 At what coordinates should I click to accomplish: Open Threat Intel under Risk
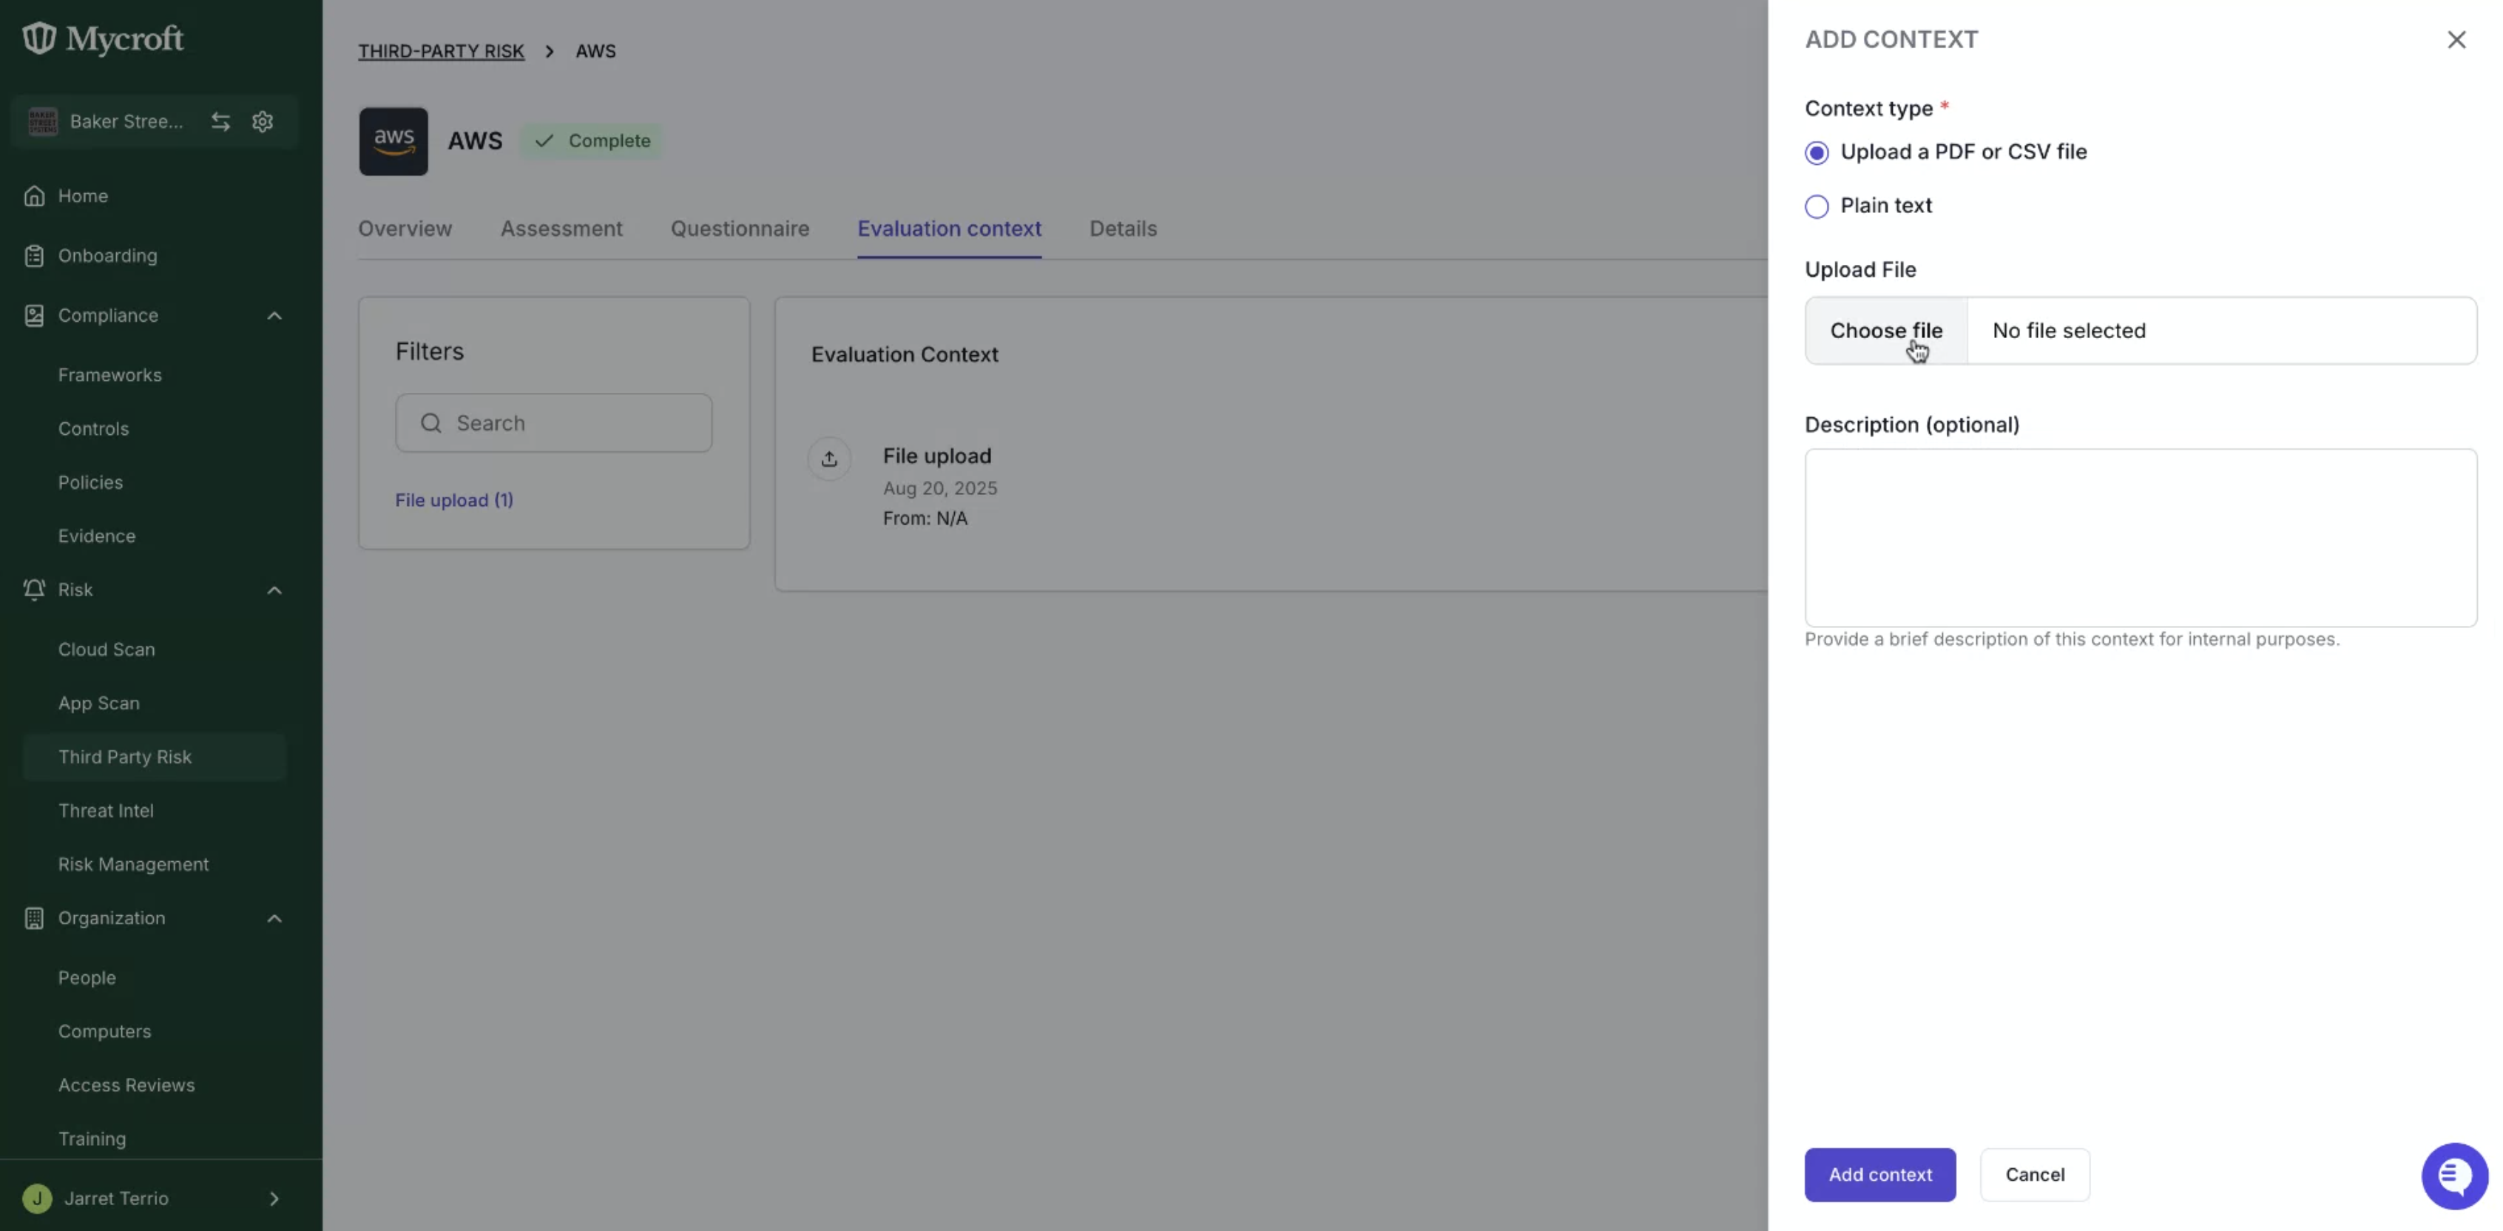(x=105, y=810)
